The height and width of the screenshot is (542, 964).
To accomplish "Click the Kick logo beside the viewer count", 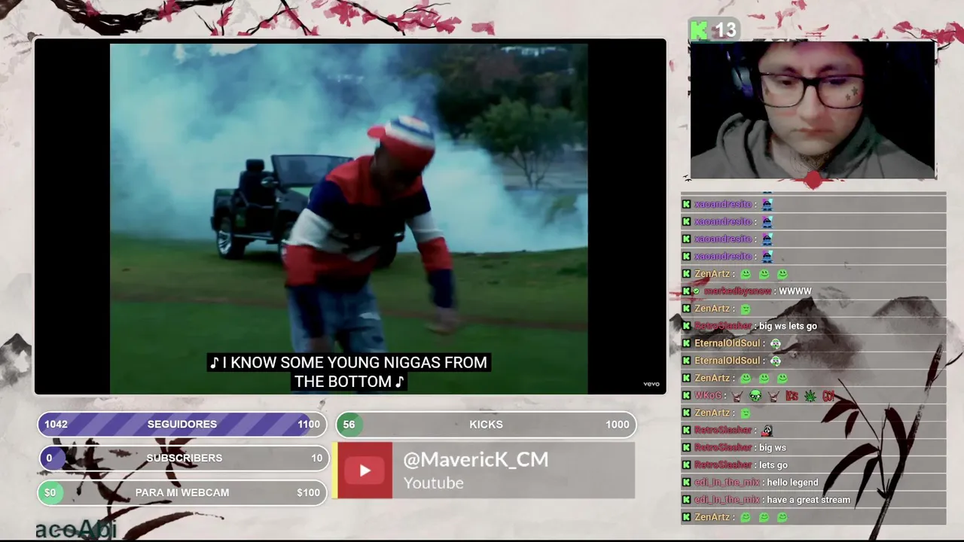I will 699,30.
